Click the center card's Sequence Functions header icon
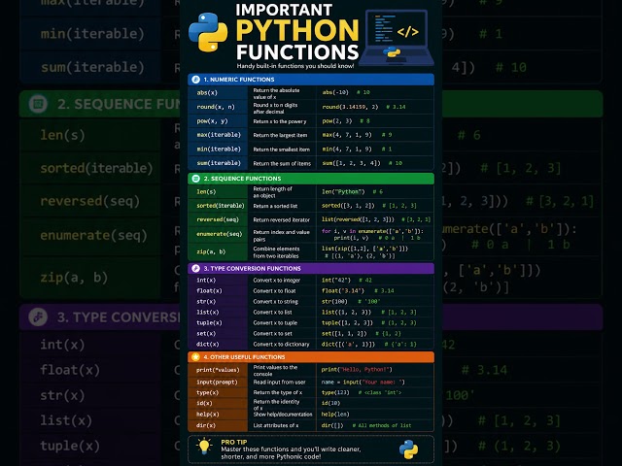 point(195,179)
